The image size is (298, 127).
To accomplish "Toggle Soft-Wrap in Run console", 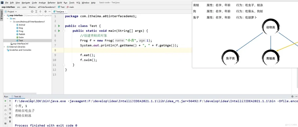I will (x=10, y=109).
